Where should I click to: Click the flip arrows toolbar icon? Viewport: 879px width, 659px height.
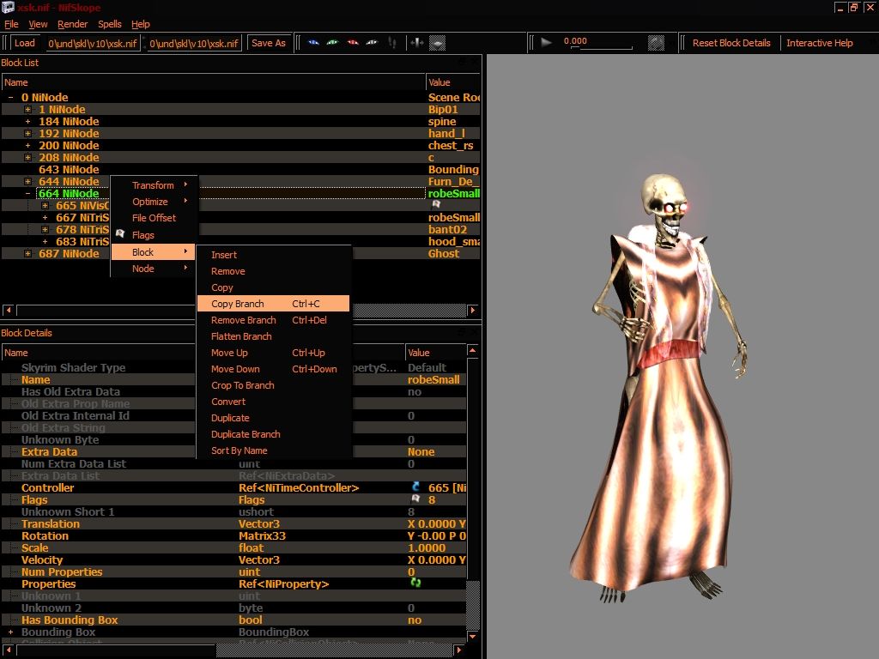(x=416, y=43)
